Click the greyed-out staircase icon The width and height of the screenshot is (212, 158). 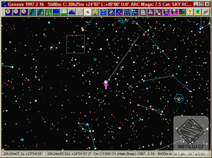tap(80, 12)
